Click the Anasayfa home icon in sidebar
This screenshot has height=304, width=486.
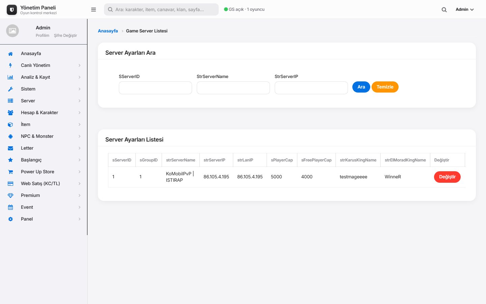pyautogui.click(x=10, y=54)
